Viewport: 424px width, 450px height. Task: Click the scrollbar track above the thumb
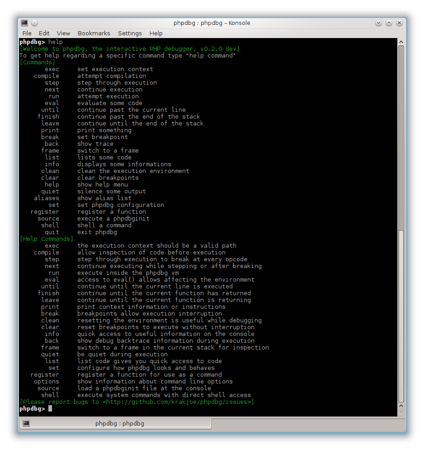pyautogui.click(x=401, y=136)
